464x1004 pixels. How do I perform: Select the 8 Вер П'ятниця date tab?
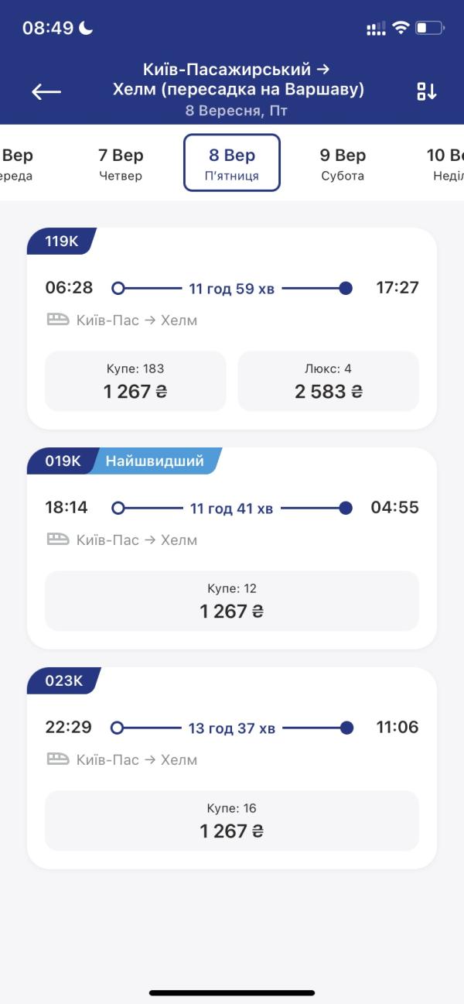232,163
